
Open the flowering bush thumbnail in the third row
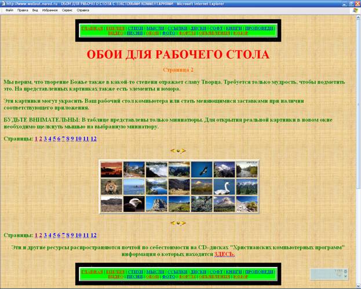[202, 204]
